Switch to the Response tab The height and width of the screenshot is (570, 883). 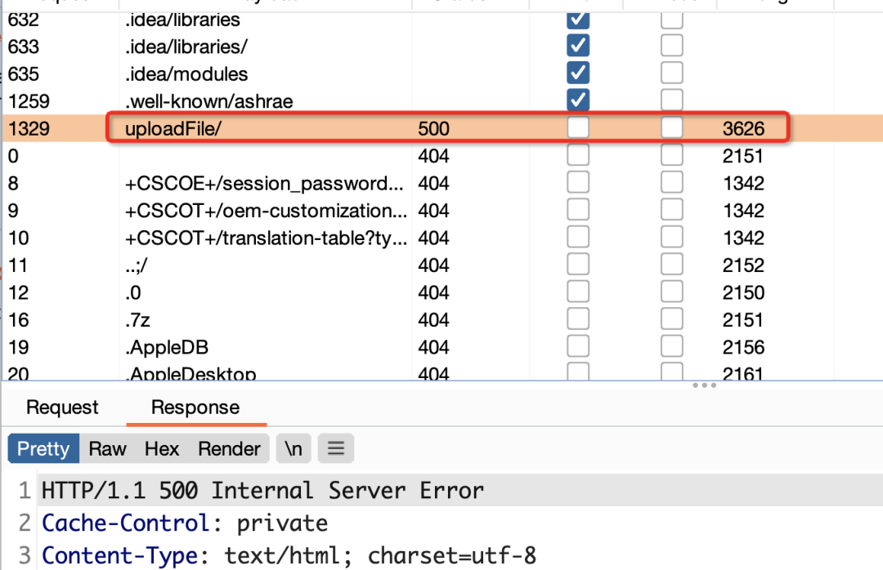coord(195,407)
